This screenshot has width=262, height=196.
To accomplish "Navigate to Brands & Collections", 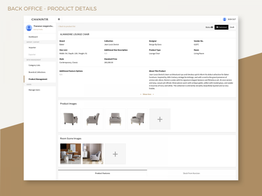I will coord(37,72).
